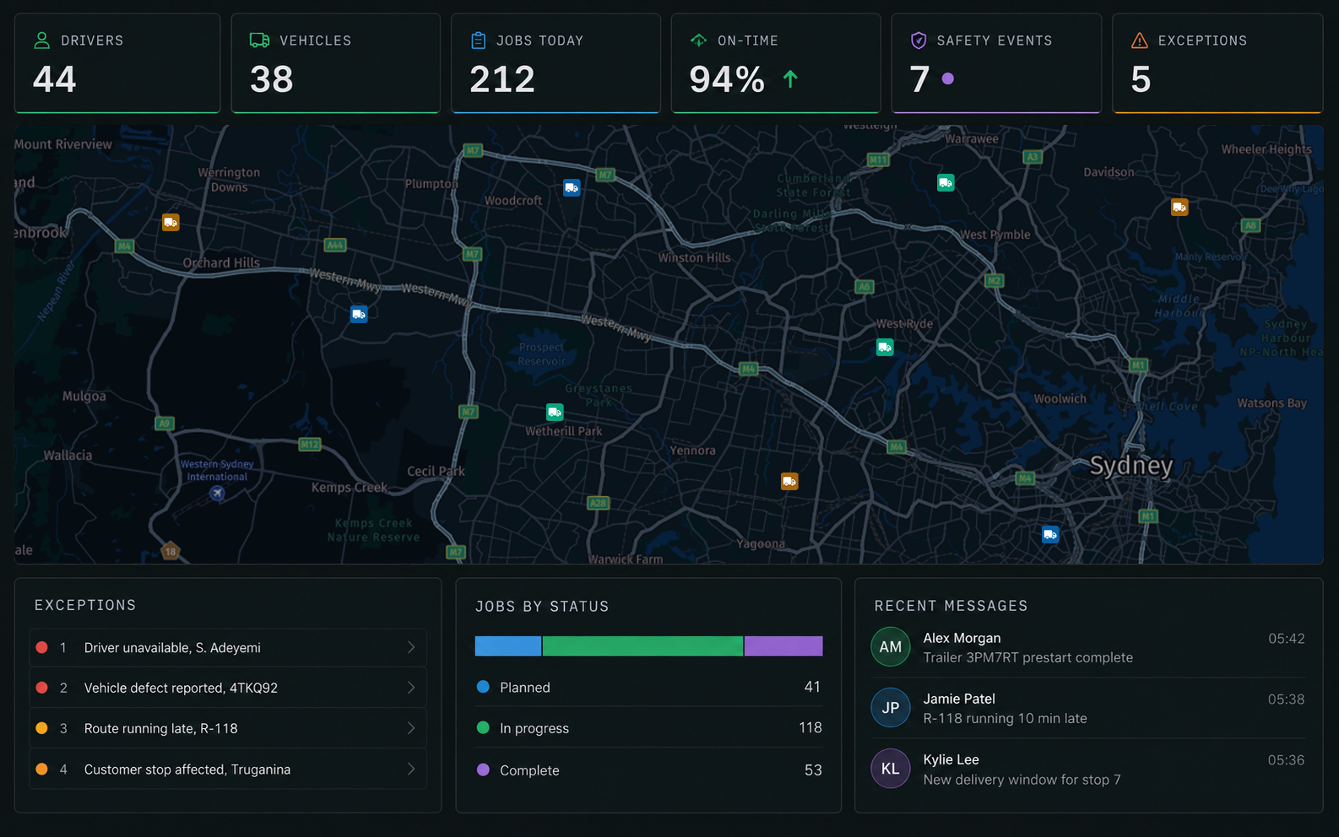Image resolution: width=1339 pixels, height=837 pixels.
Task: Click blue Planned segment of status bar
Action: click(508, 646)
